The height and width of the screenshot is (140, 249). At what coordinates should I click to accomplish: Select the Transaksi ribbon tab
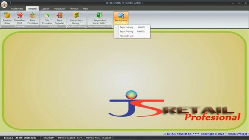tap(32, 9)
